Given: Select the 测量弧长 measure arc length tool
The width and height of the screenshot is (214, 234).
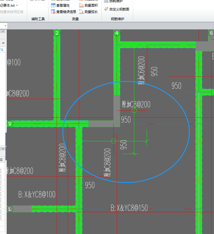Looking at the screenshot, I should click(x=89, y=12).
